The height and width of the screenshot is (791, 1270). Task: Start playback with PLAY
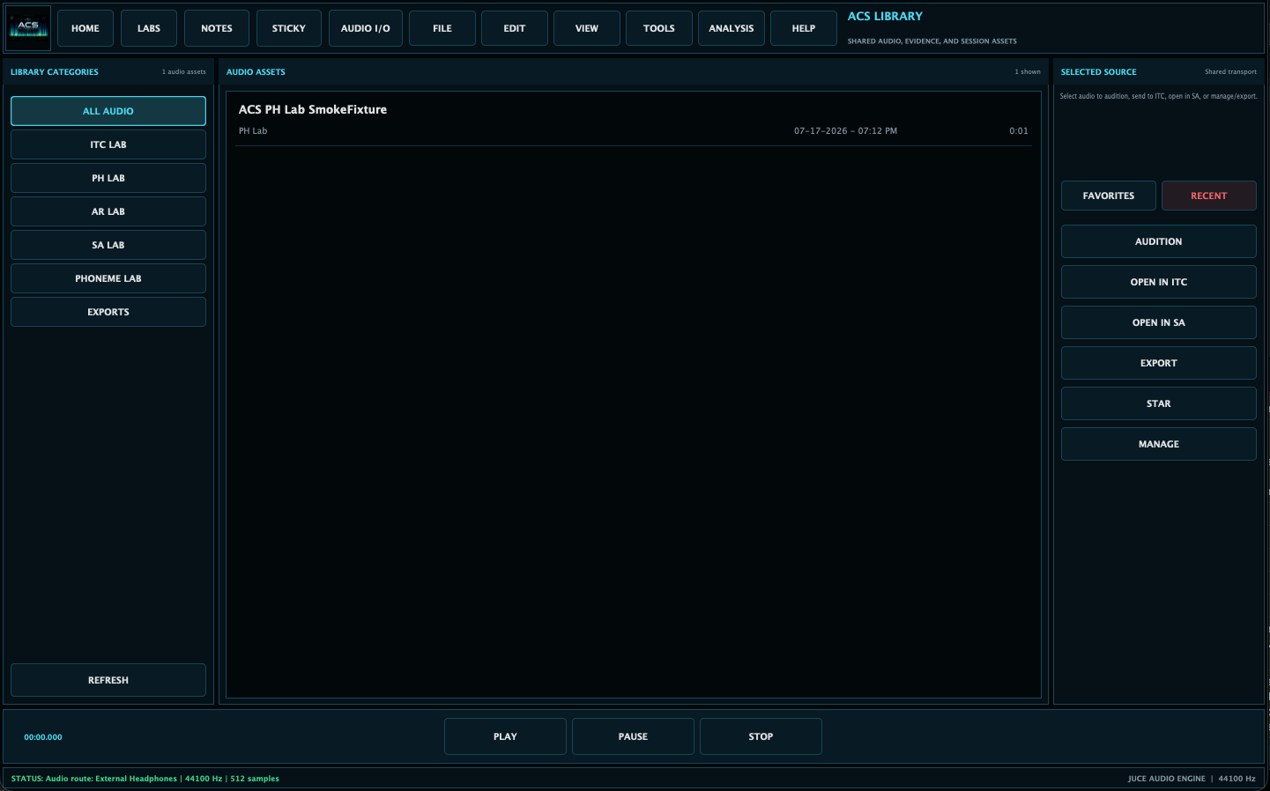tap(505, 736)
